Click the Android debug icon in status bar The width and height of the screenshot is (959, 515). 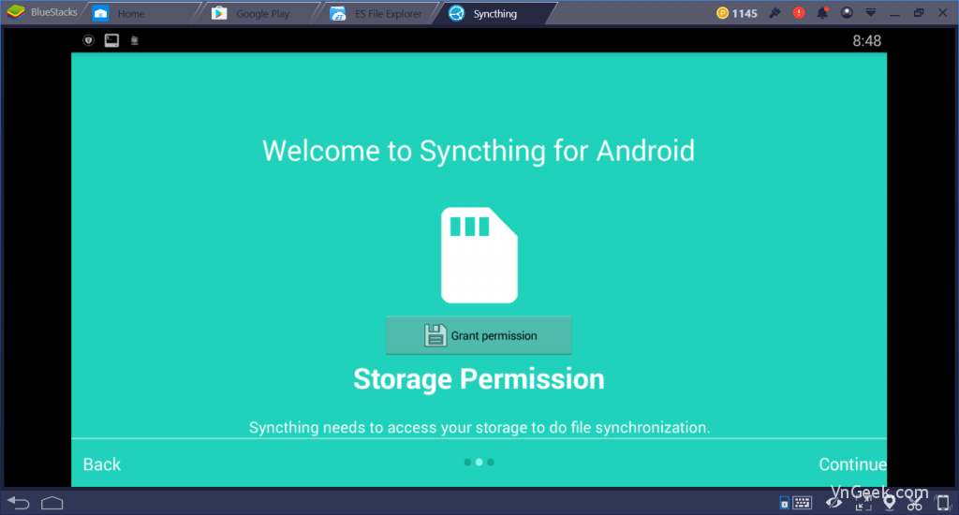click(x=135, y=40)
